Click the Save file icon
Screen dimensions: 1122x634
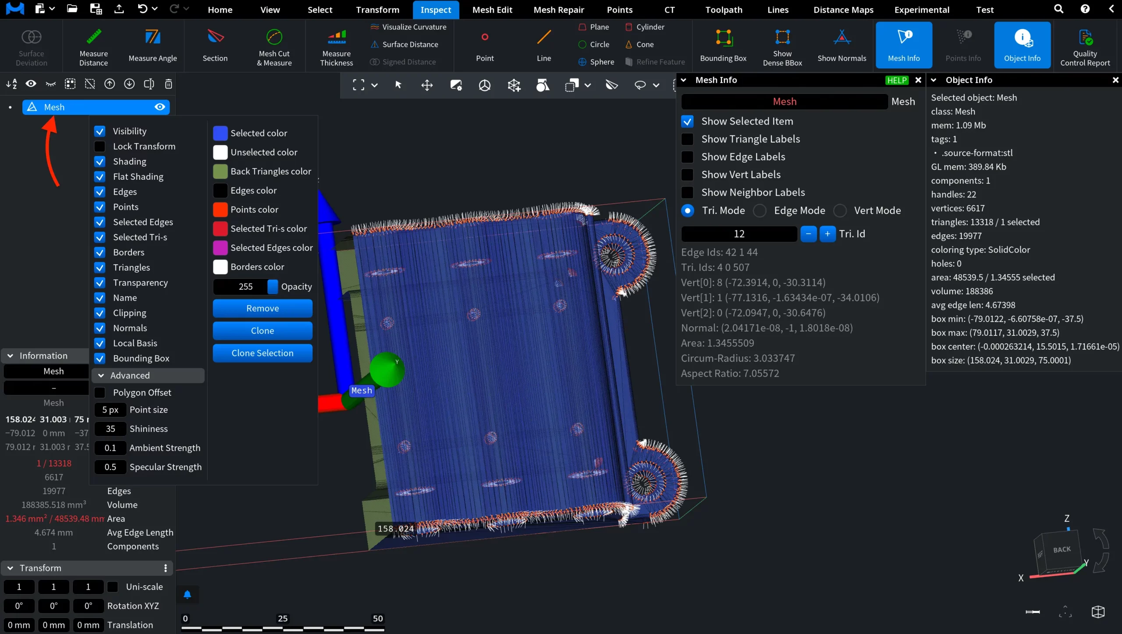pos(96,9)
